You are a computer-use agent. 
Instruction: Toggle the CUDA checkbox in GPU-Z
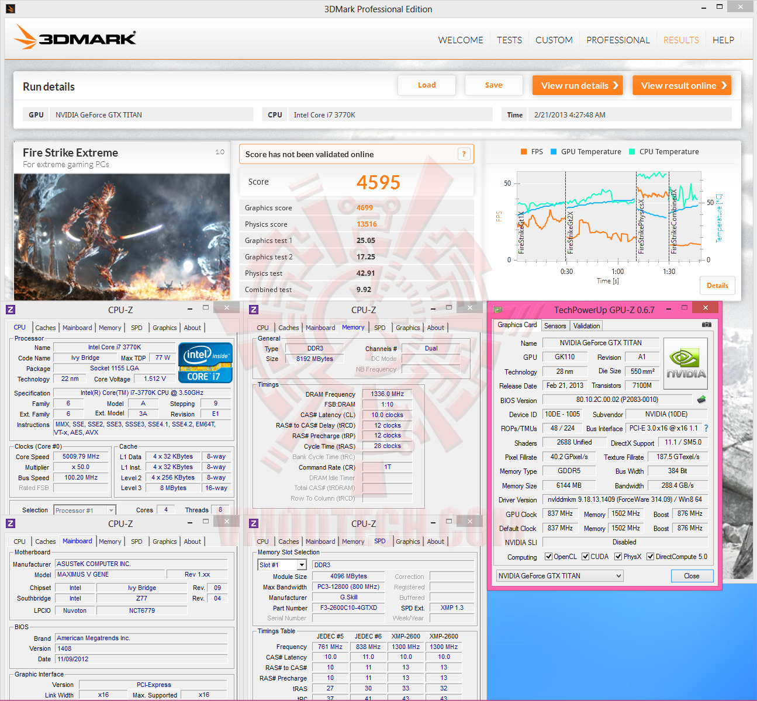click(x=585, y=557)
